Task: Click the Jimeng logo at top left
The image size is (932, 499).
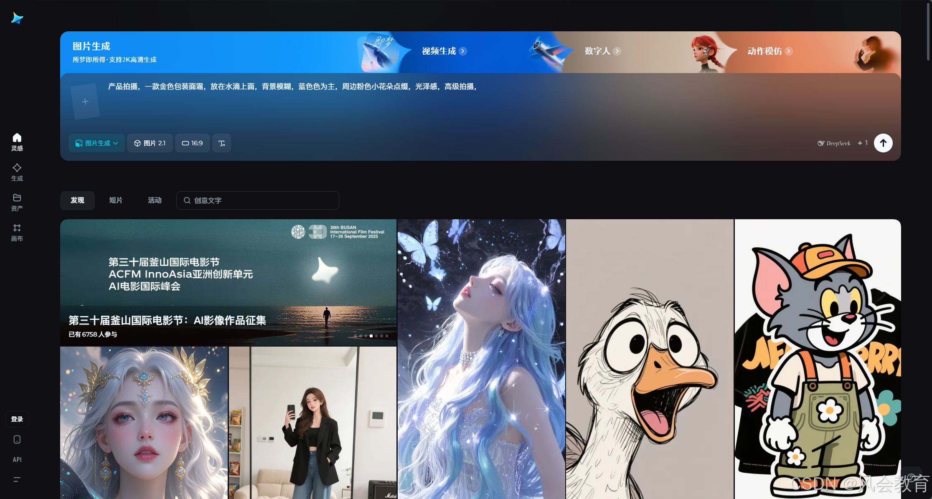Action: pyautogui.click(x=17, y=18)
